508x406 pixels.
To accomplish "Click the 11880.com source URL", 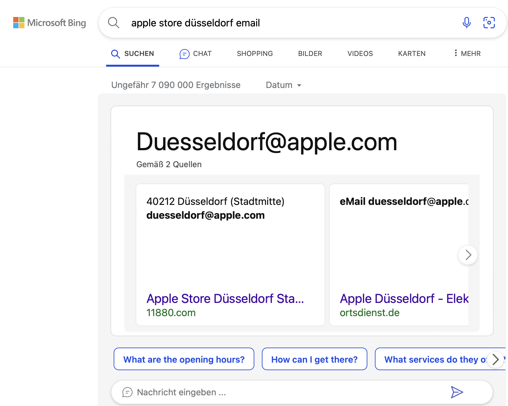I will (171, 313).
